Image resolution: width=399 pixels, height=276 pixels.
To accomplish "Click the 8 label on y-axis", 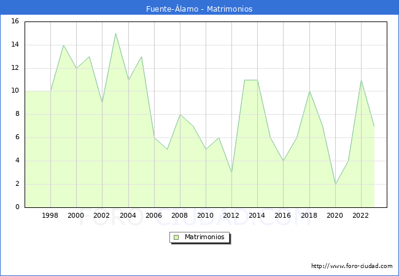I will [17, 114].
